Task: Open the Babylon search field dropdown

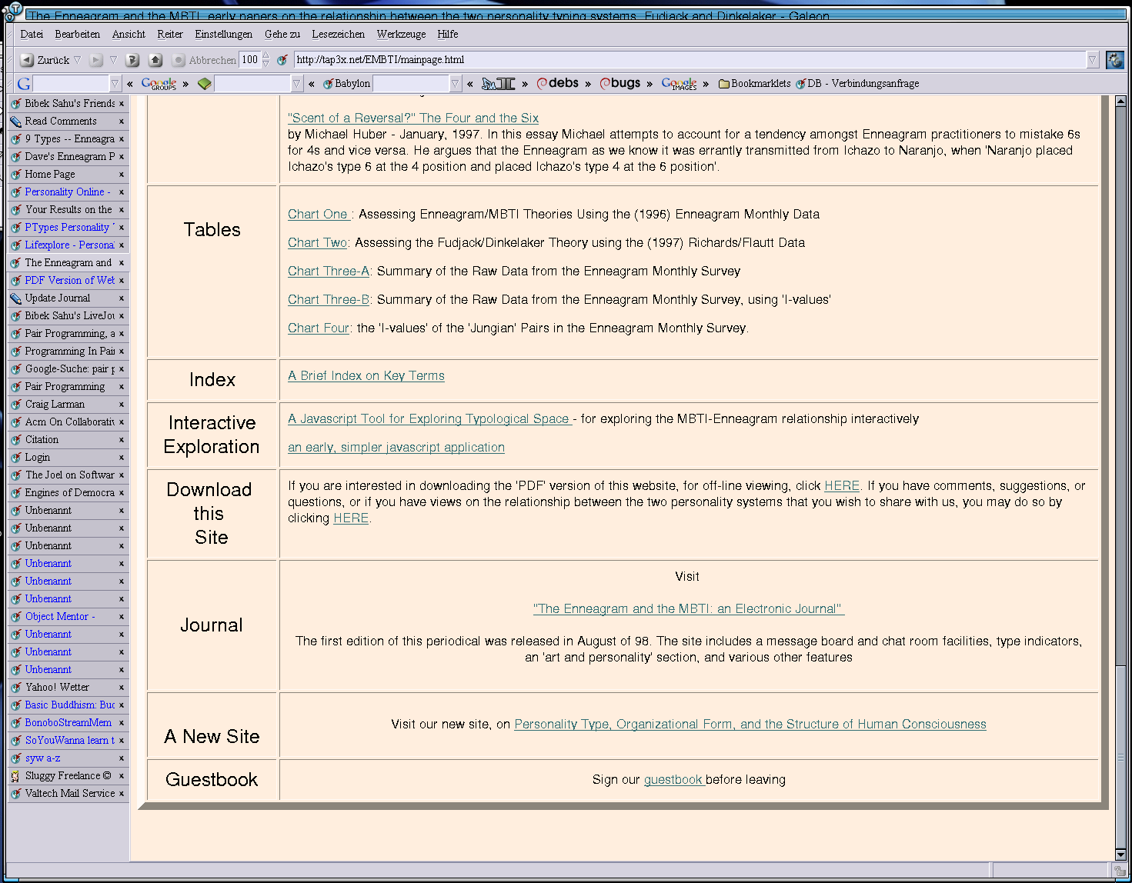Action: tap(456, 84)
